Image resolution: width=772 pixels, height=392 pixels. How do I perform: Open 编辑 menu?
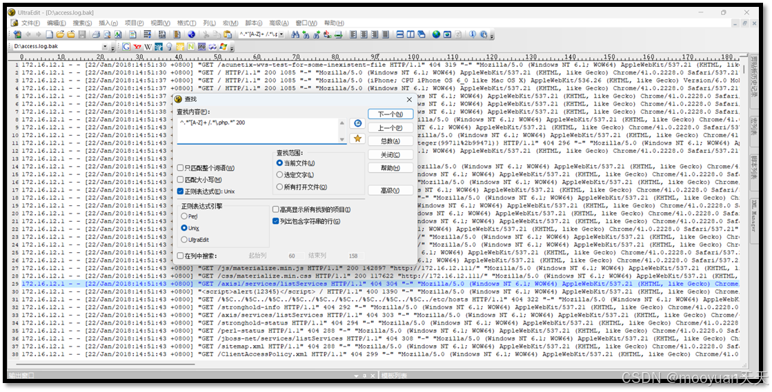point(56,23)
